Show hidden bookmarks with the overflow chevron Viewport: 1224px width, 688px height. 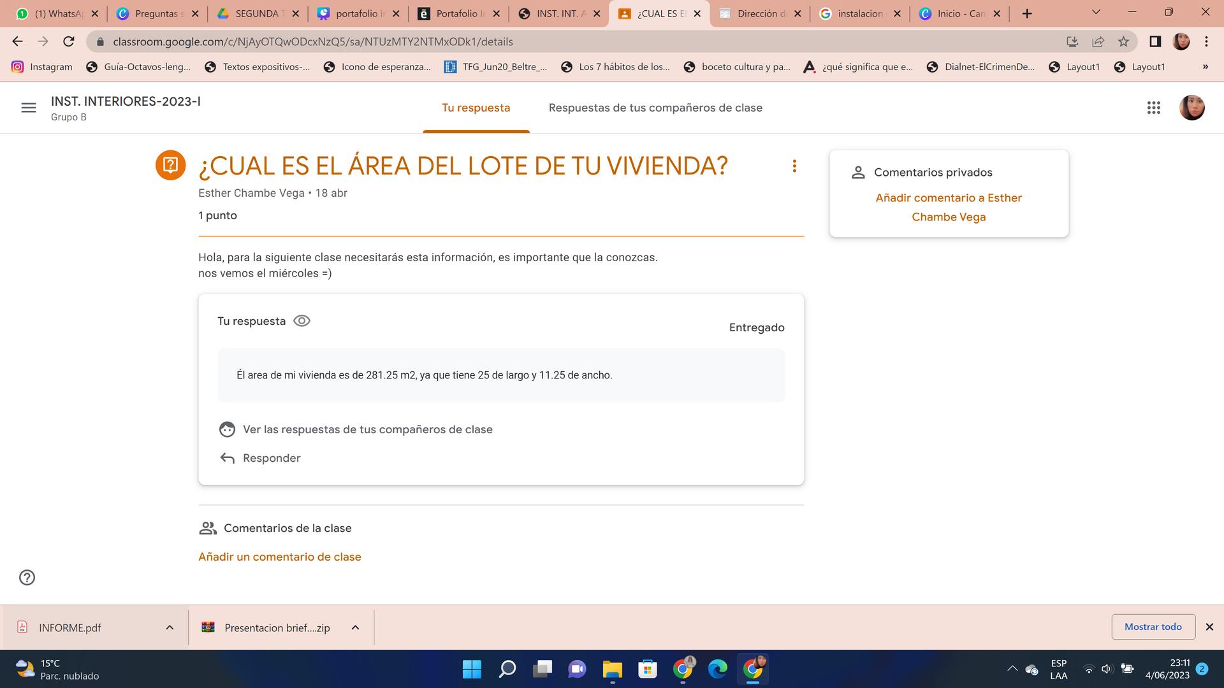pos(1205,67)
